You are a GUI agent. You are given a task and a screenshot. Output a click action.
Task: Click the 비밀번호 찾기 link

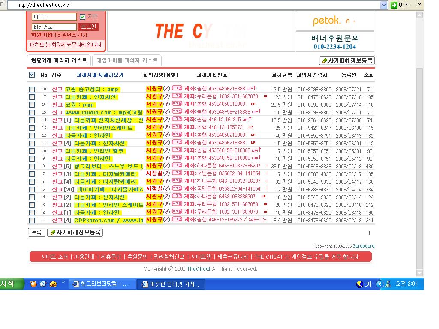tap(72, 35)
